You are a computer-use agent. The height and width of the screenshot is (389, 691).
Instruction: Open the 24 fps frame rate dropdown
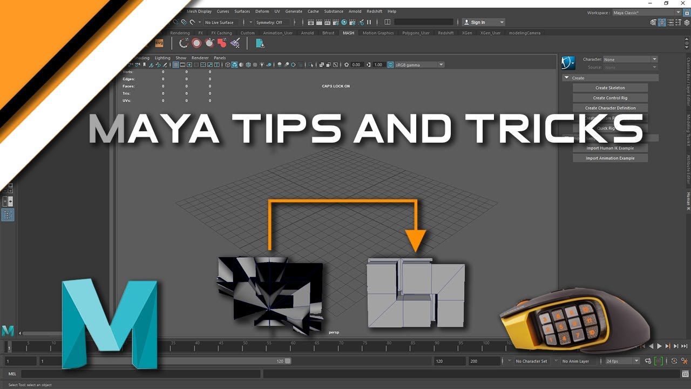(622, 361)
